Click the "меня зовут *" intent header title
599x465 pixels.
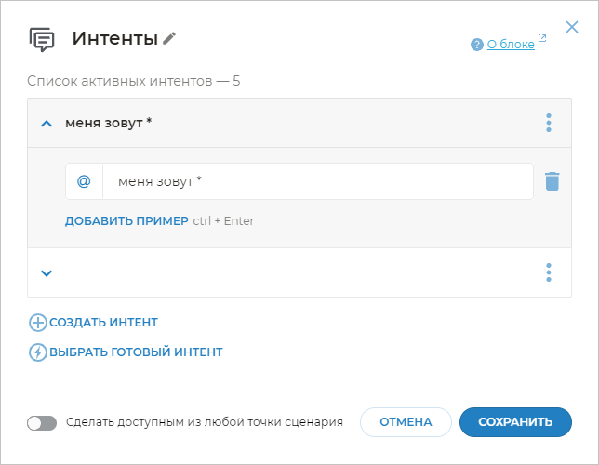pyautogui.click(x=109, y=123)
